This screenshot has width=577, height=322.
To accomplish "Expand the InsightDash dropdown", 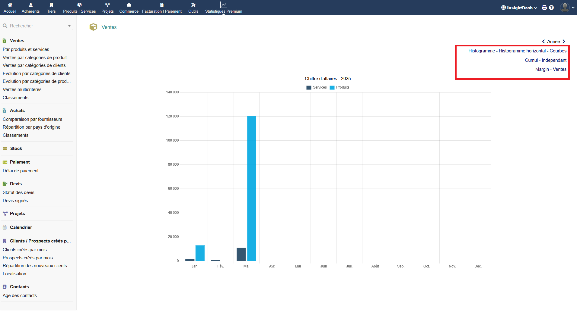I will click(x=519, y=8).
